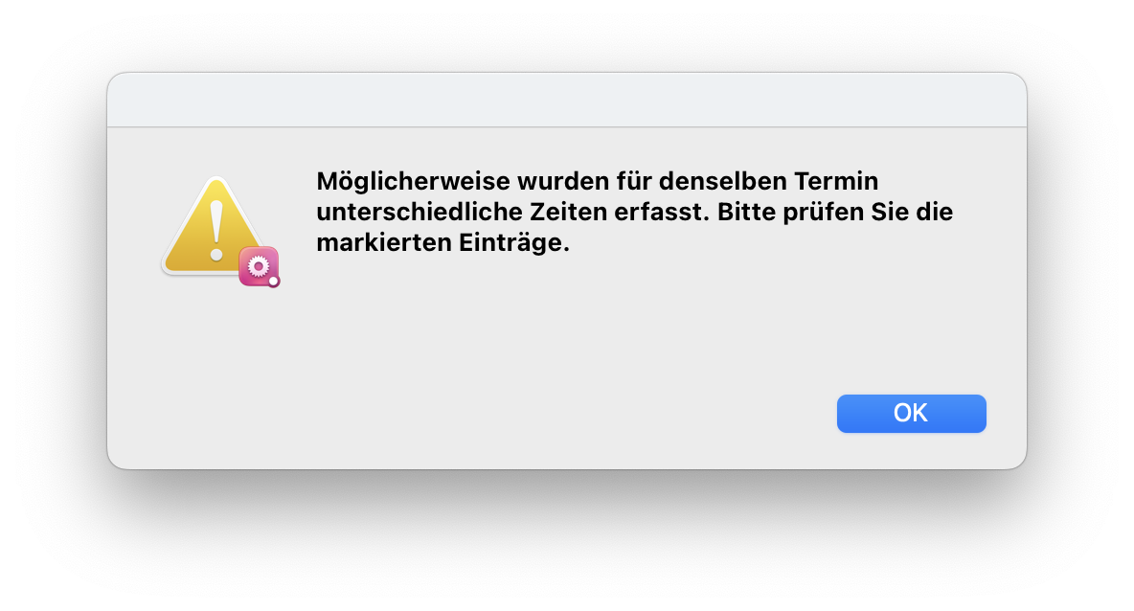Image resolution: width=1134 pixels, height=611 pixels.
Task: Click the pink gear app badge icon
Action: point(259,266)
